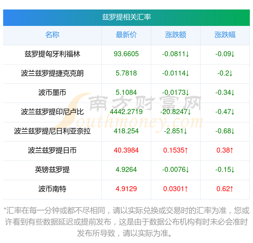Click the 涨跌幅 column header
This screenshot has height=243, width=253.
coord(225,35)
